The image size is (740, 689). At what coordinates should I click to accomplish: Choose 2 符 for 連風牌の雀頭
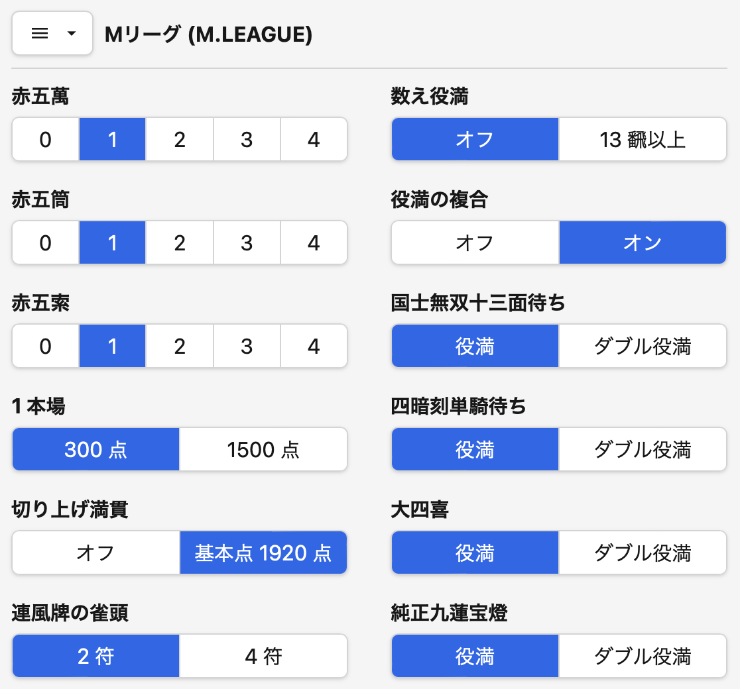tap(95, 657)
